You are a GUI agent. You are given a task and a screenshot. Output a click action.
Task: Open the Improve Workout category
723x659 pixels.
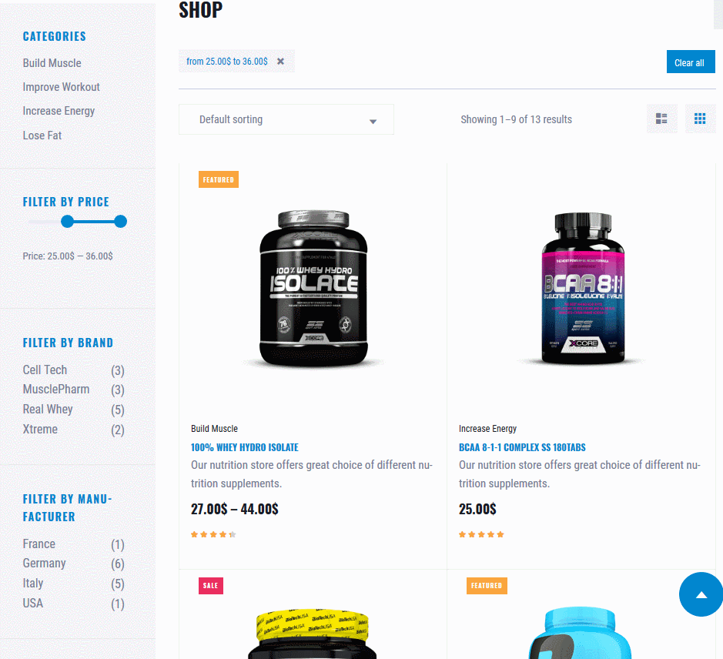62,87
